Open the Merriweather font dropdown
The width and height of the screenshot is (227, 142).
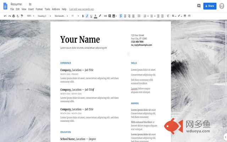61,16
